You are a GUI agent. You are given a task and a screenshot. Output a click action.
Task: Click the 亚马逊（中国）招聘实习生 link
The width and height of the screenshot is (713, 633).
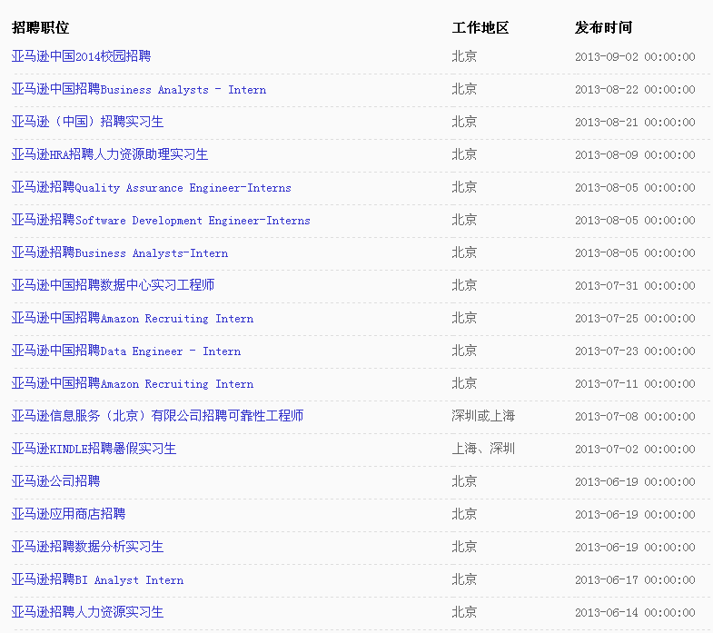point(87,122)
